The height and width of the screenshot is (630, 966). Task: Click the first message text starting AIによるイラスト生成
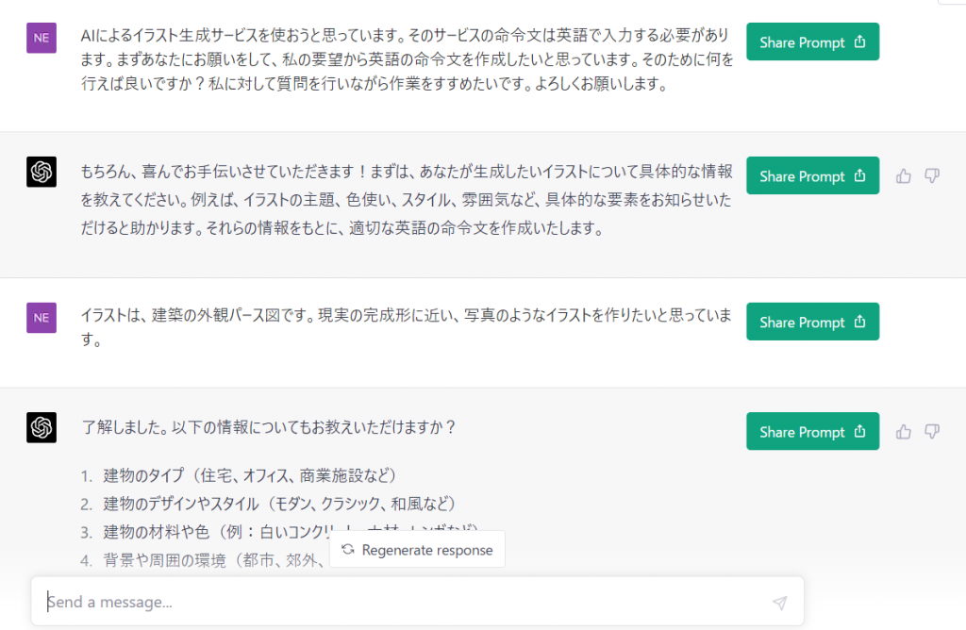pyautogui.click(x=408, y=59)
